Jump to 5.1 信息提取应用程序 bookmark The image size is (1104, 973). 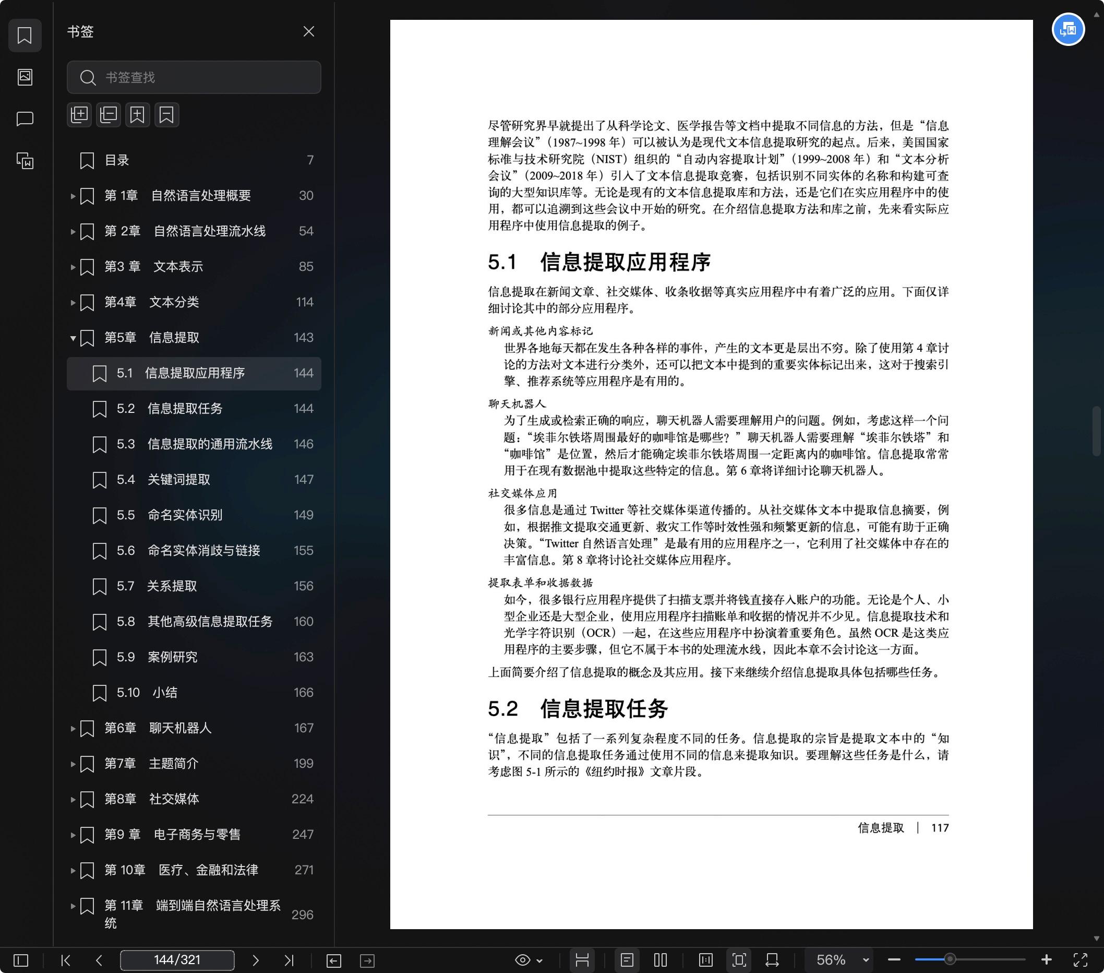[194, 373]
